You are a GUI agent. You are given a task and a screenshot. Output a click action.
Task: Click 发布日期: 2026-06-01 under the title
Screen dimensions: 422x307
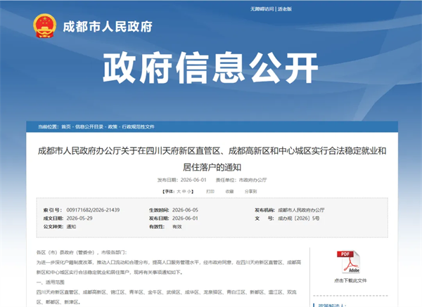pos(182,180)
